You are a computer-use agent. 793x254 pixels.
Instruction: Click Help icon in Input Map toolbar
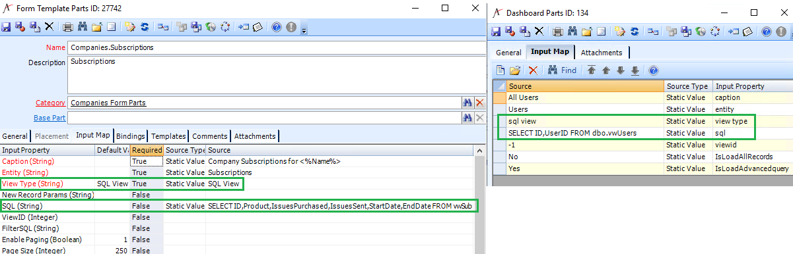pos(654,70)
